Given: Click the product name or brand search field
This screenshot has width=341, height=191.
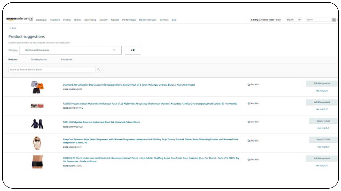Looking at the screenshot, I should point(52,70).
